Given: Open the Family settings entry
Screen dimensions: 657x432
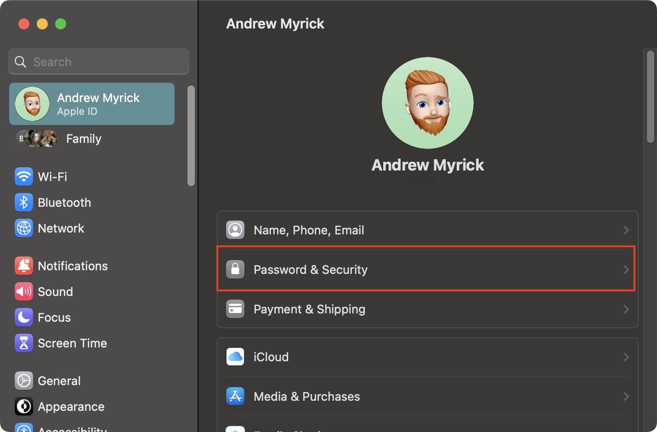Looking at the screenshot, I should pyautogui.click(x=83, y=138).
